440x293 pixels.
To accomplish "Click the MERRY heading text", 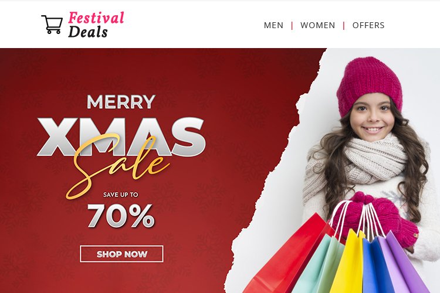I will 121,102.
